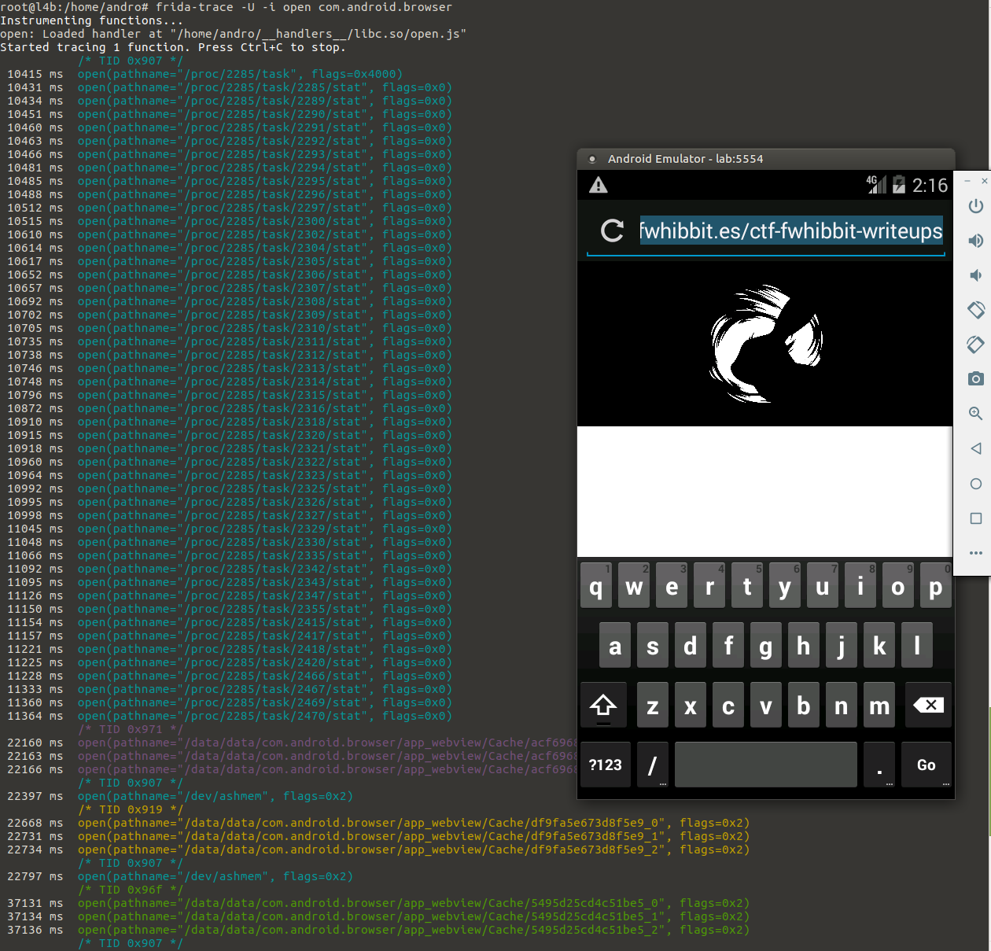Click the fwhibbit.es URL address field
This screenshot has height=951, width=991.
[790, 230]
